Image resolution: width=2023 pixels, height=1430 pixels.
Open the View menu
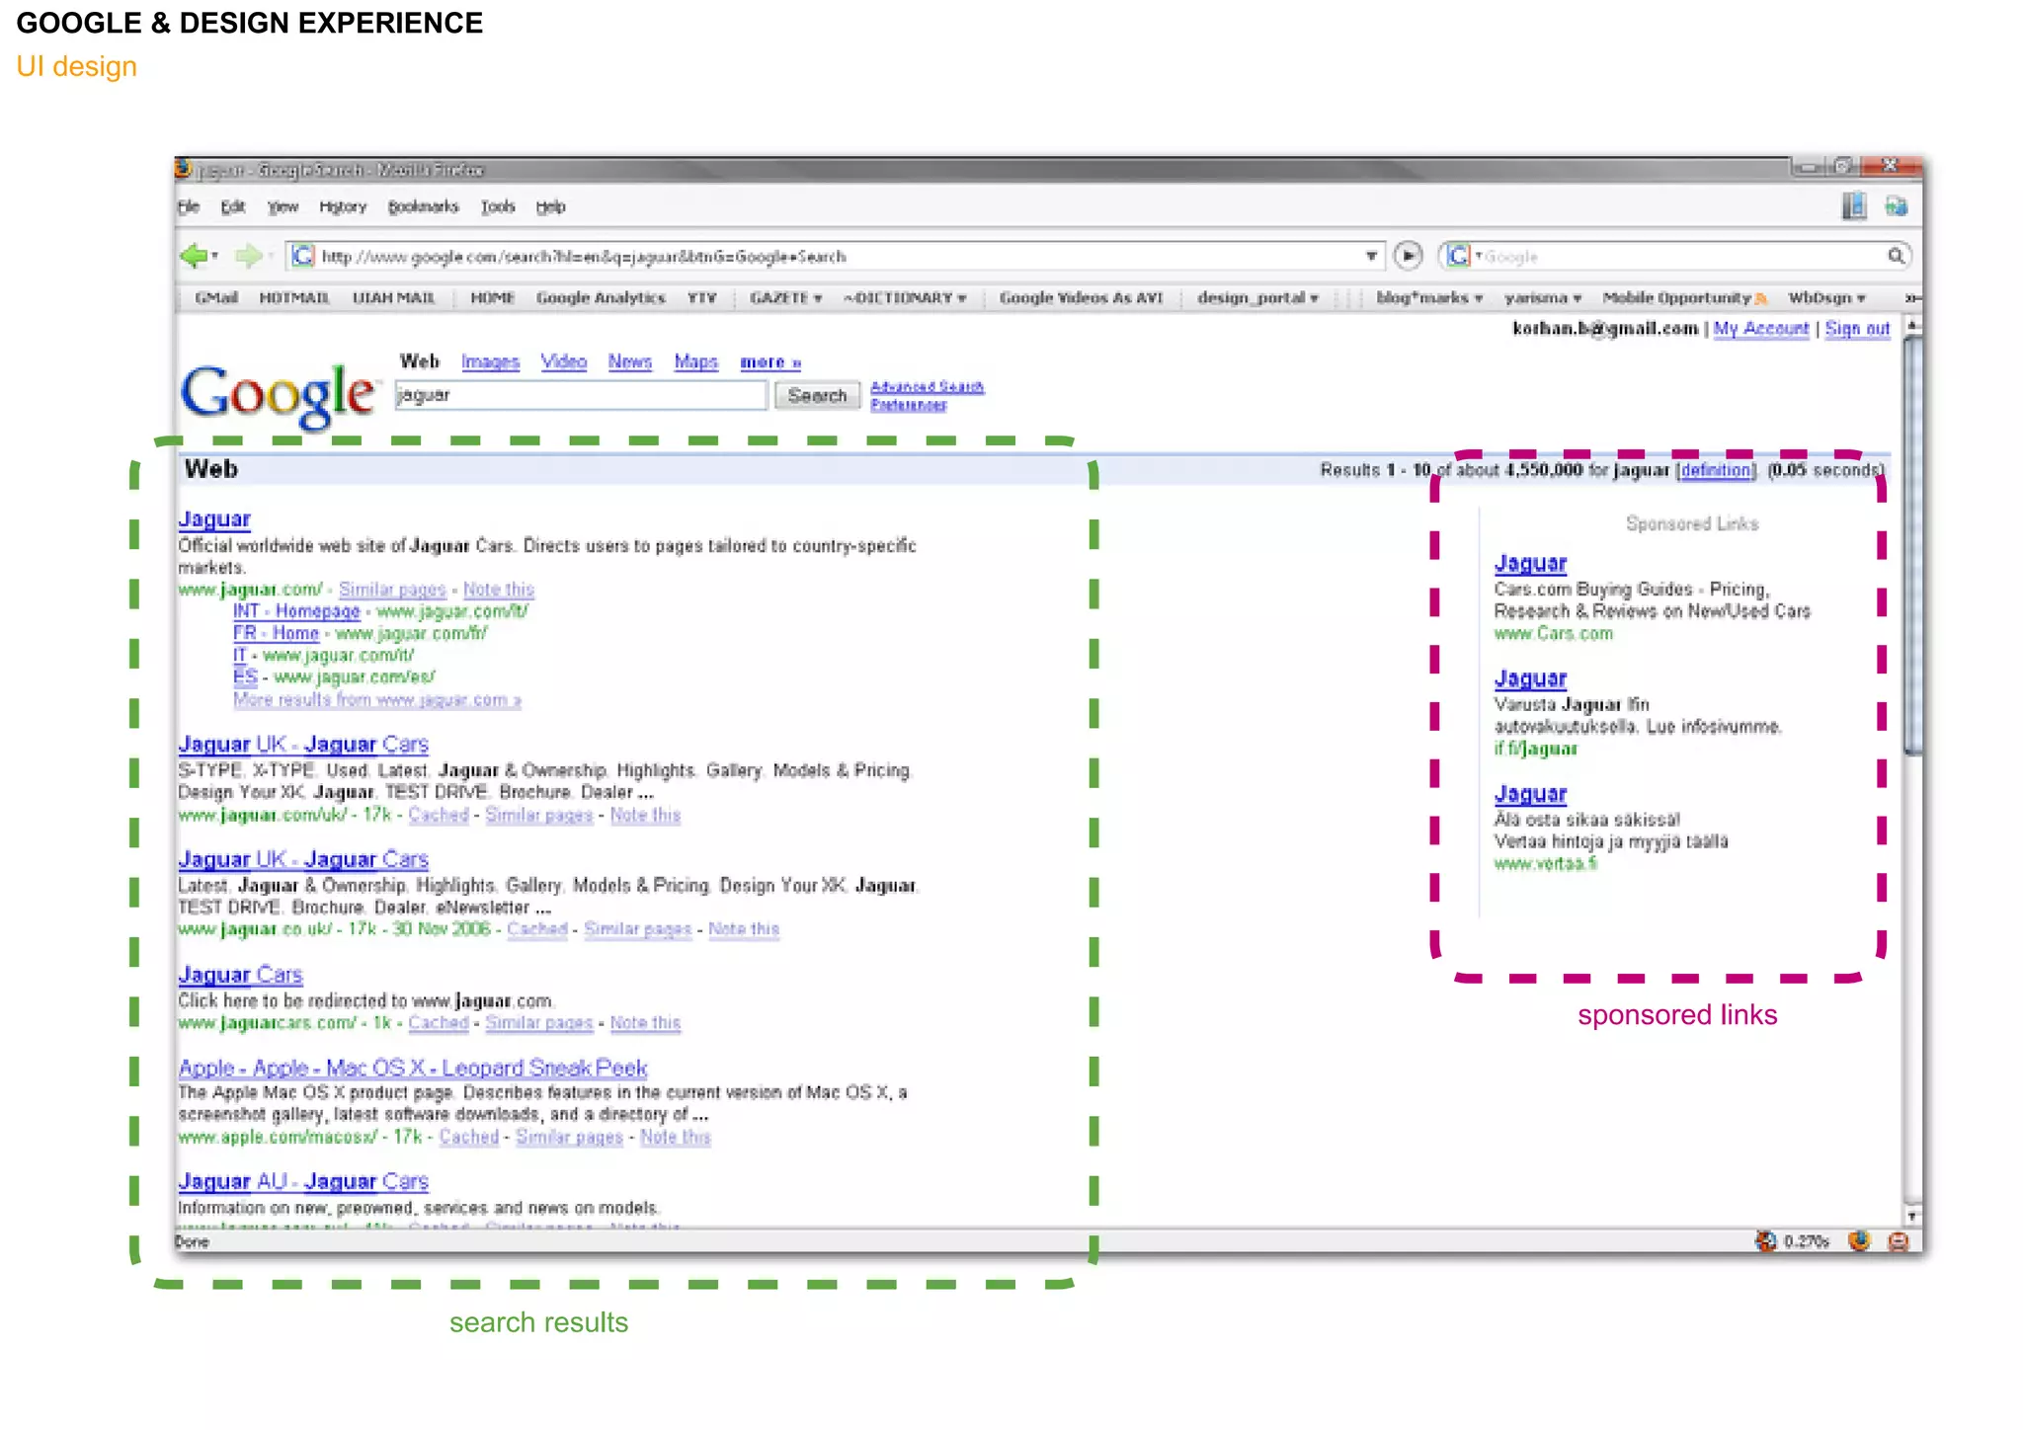click(x=283, y=206)
